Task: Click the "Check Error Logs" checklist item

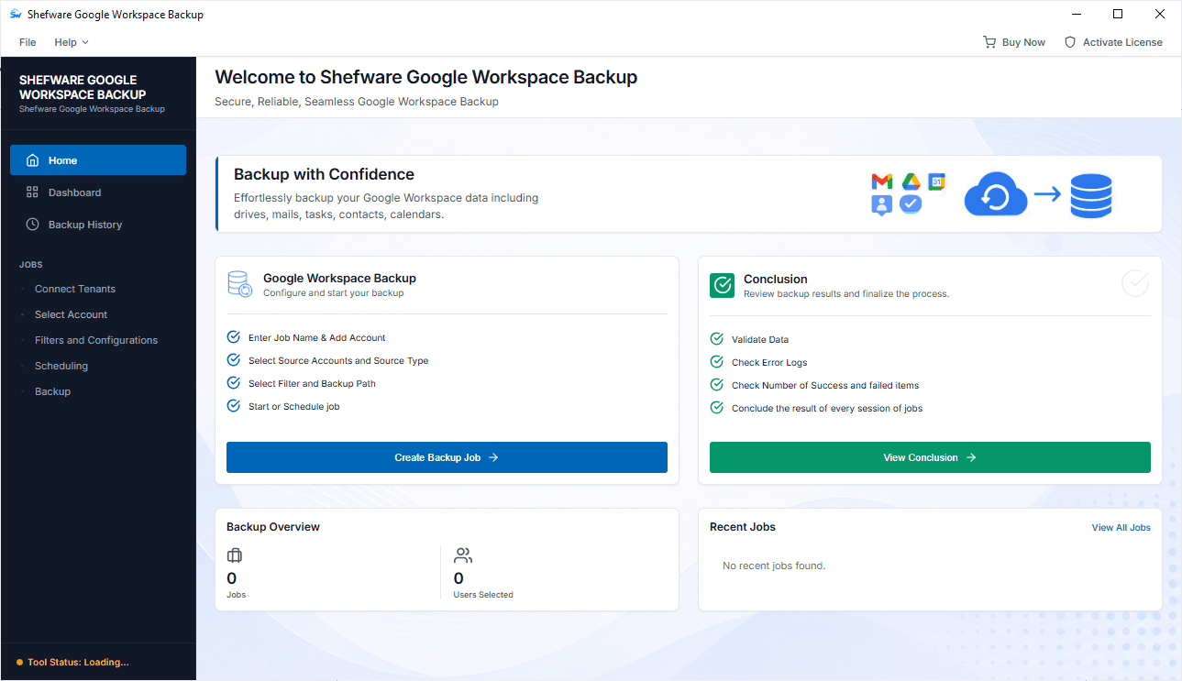Action: coord(769,362)
